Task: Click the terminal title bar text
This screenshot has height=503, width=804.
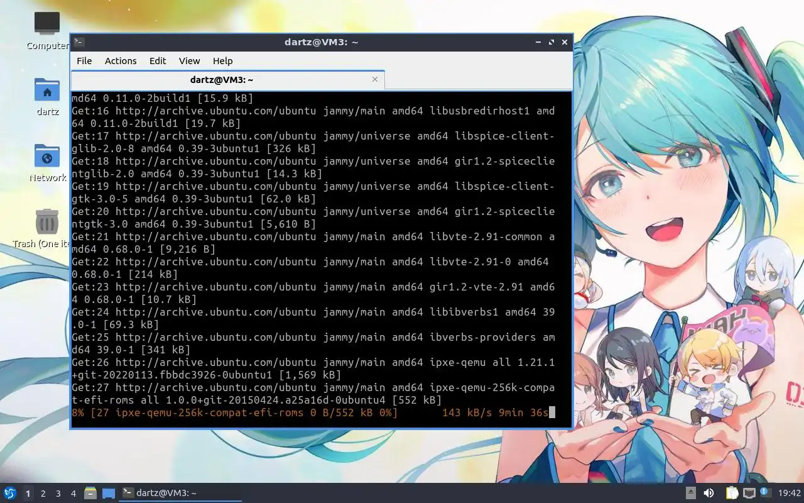Action: 321,42
